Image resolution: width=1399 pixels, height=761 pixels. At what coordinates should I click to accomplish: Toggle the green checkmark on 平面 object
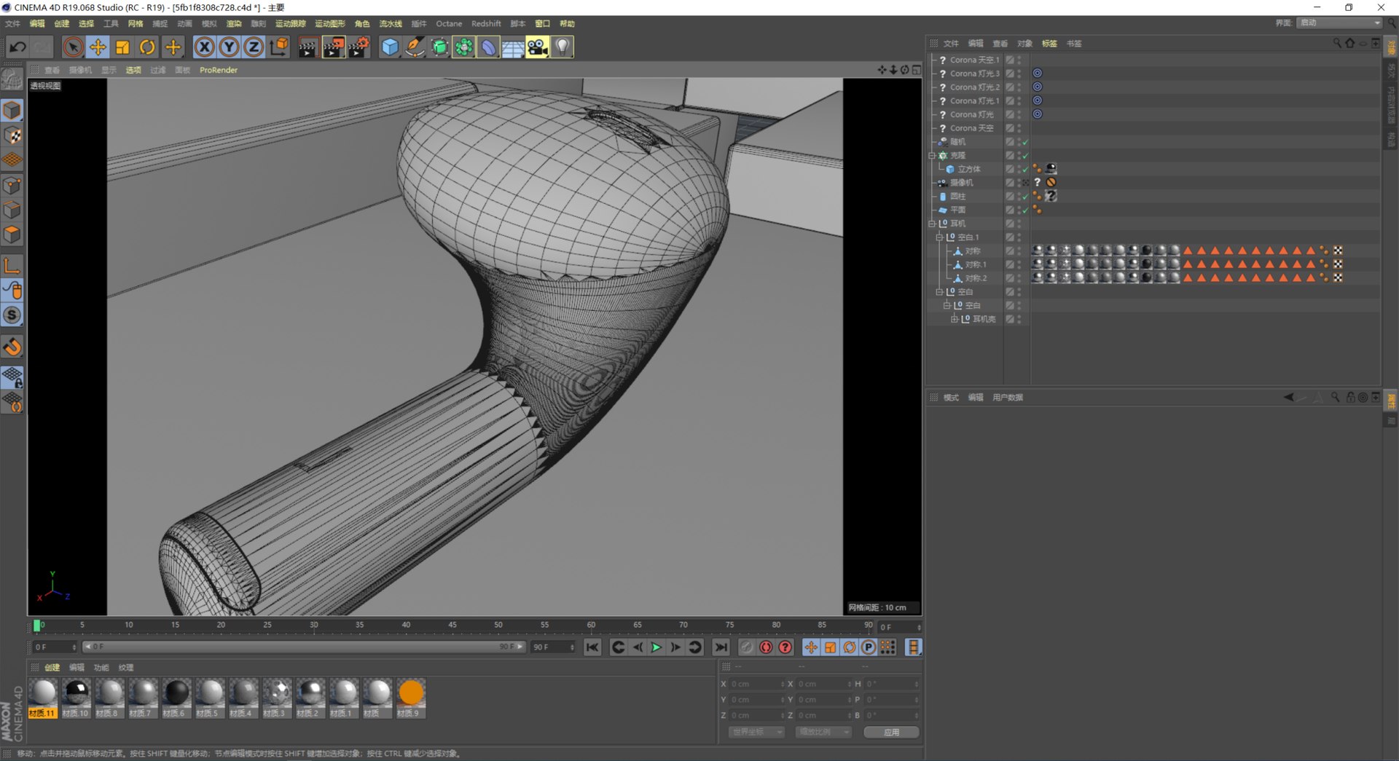pyautogui.click(x=1025, y=210)
